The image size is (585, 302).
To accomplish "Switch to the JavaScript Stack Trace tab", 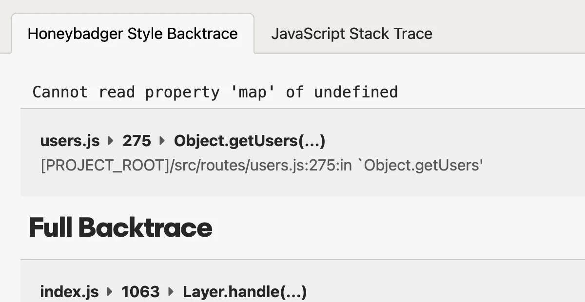I will tap(352, 34).
